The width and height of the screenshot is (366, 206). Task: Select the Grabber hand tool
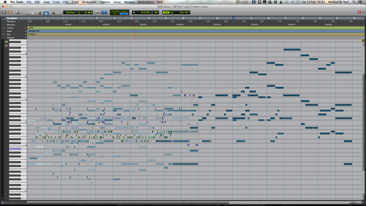46,13
